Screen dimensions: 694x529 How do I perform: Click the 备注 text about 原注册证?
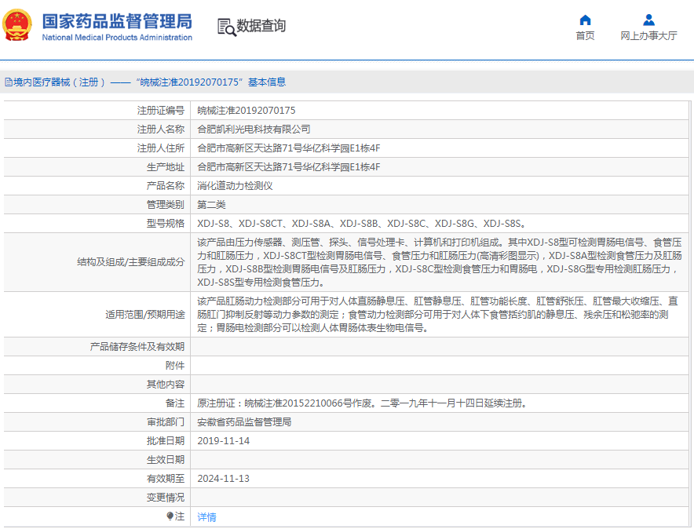click(361, 403)
